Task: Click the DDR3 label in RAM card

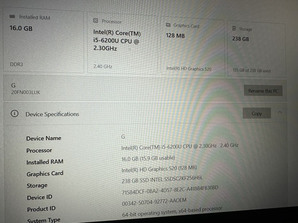Action: click(16, 64)
